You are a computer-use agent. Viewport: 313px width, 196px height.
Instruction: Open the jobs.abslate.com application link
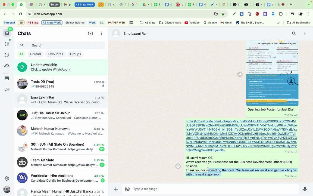click(241, 136)
